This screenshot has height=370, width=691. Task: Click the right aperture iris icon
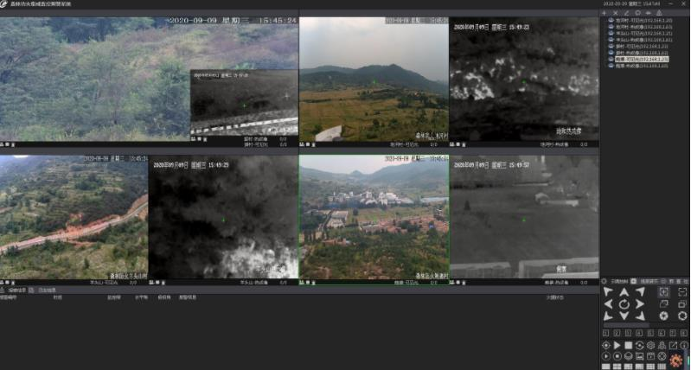pyautogui.click(x=682, y=316)
